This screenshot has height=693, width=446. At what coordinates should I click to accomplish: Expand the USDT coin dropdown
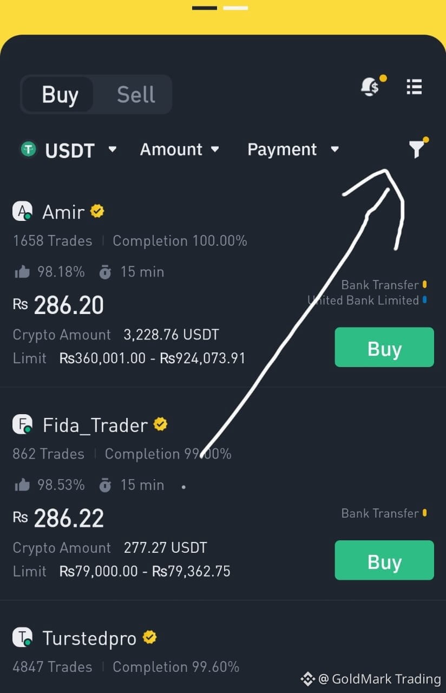112,149
